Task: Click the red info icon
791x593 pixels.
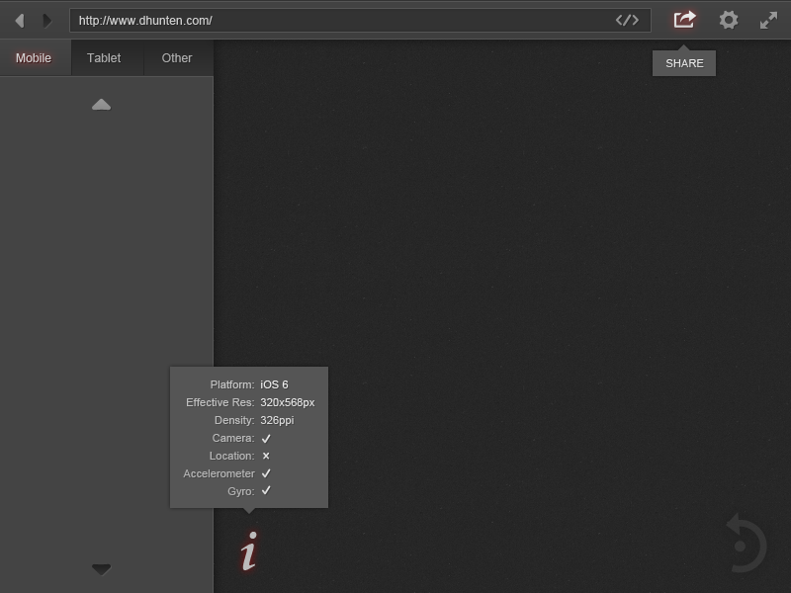Action: (249, 551)
